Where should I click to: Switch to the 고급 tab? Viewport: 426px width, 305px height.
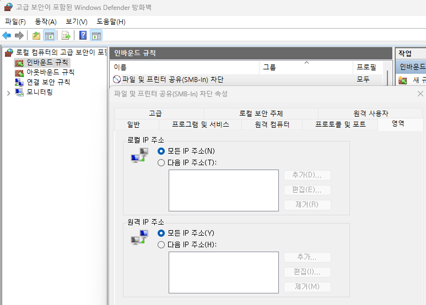[x=159, y=113]
